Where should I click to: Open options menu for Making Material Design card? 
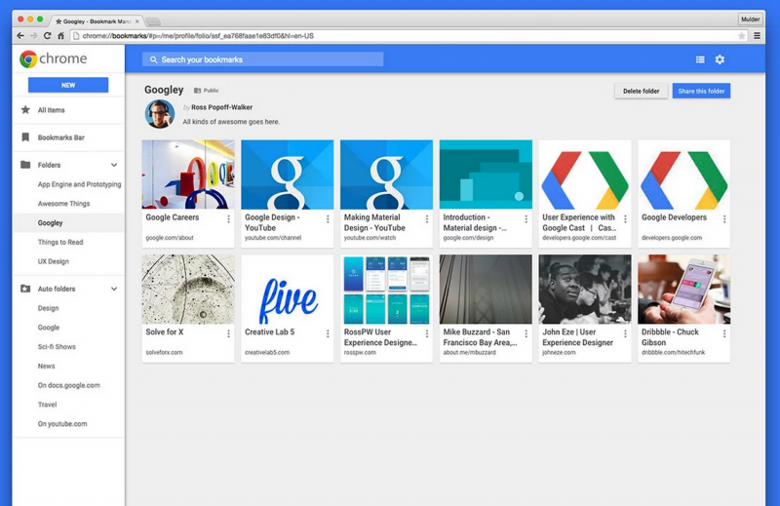click(427, 219)
